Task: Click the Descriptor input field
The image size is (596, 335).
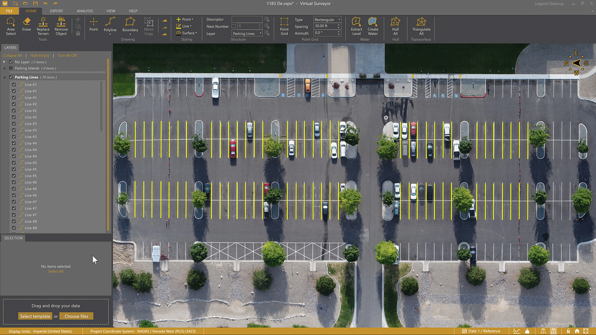Action: pos(247,20)
